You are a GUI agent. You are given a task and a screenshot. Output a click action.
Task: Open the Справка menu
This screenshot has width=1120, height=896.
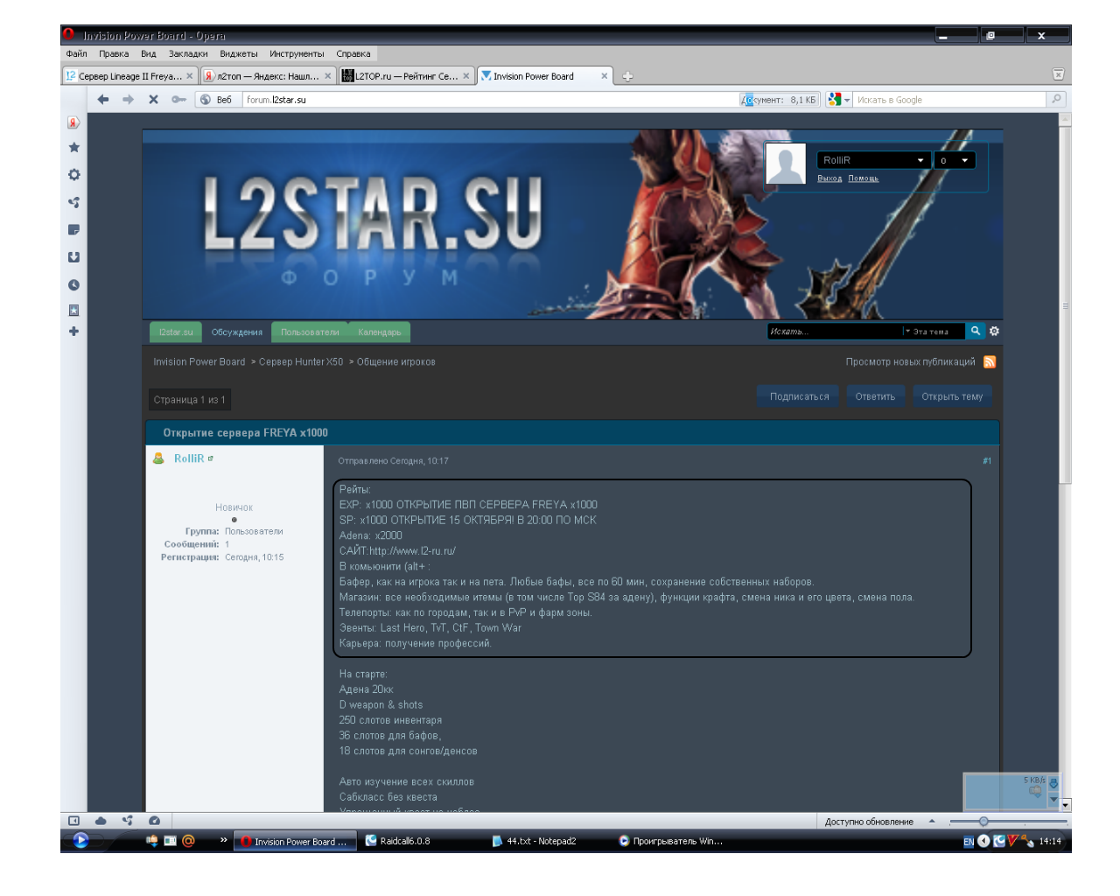click(x=353, y=54)
